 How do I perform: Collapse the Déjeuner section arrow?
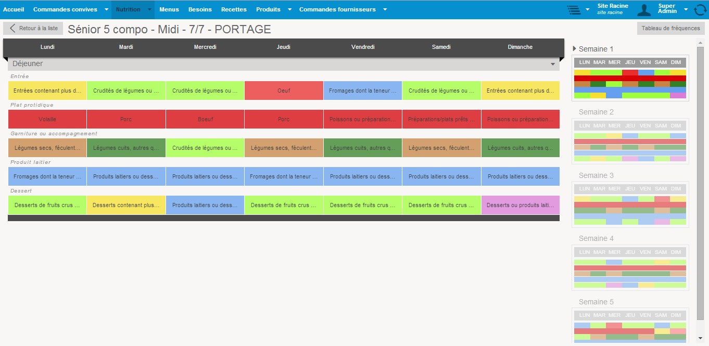pos(552,64)
